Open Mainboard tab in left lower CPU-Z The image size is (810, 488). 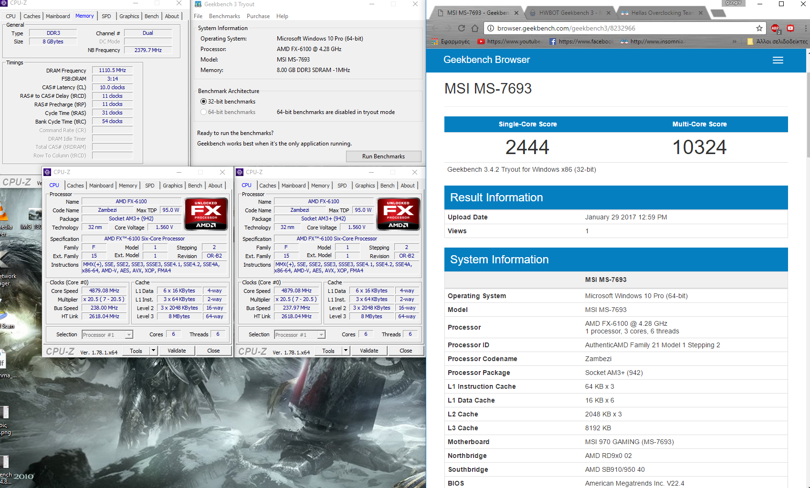tap(101, 186)
